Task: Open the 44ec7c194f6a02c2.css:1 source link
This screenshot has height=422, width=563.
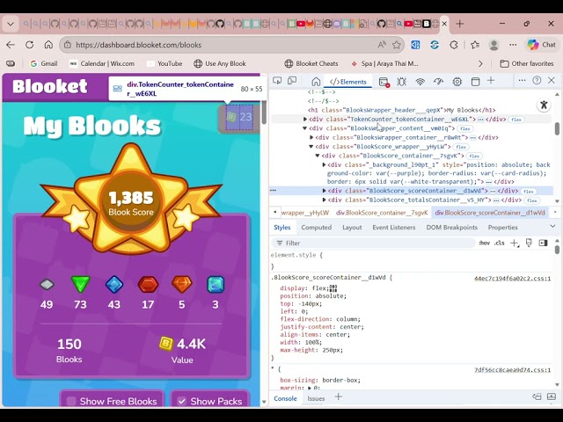Action: pyautogui.click(x=512, y=279)
